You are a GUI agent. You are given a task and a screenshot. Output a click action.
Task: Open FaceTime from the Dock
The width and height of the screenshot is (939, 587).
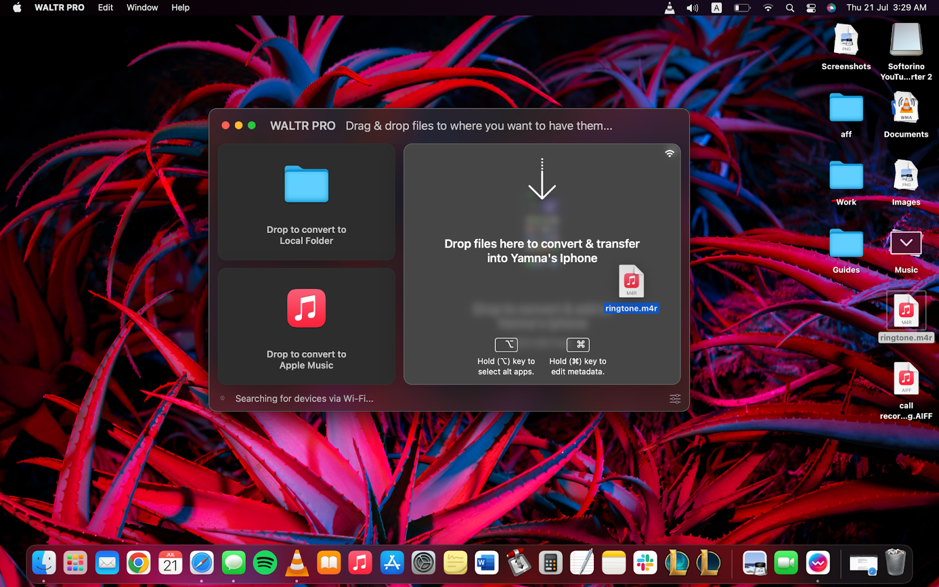coord(786,564)
